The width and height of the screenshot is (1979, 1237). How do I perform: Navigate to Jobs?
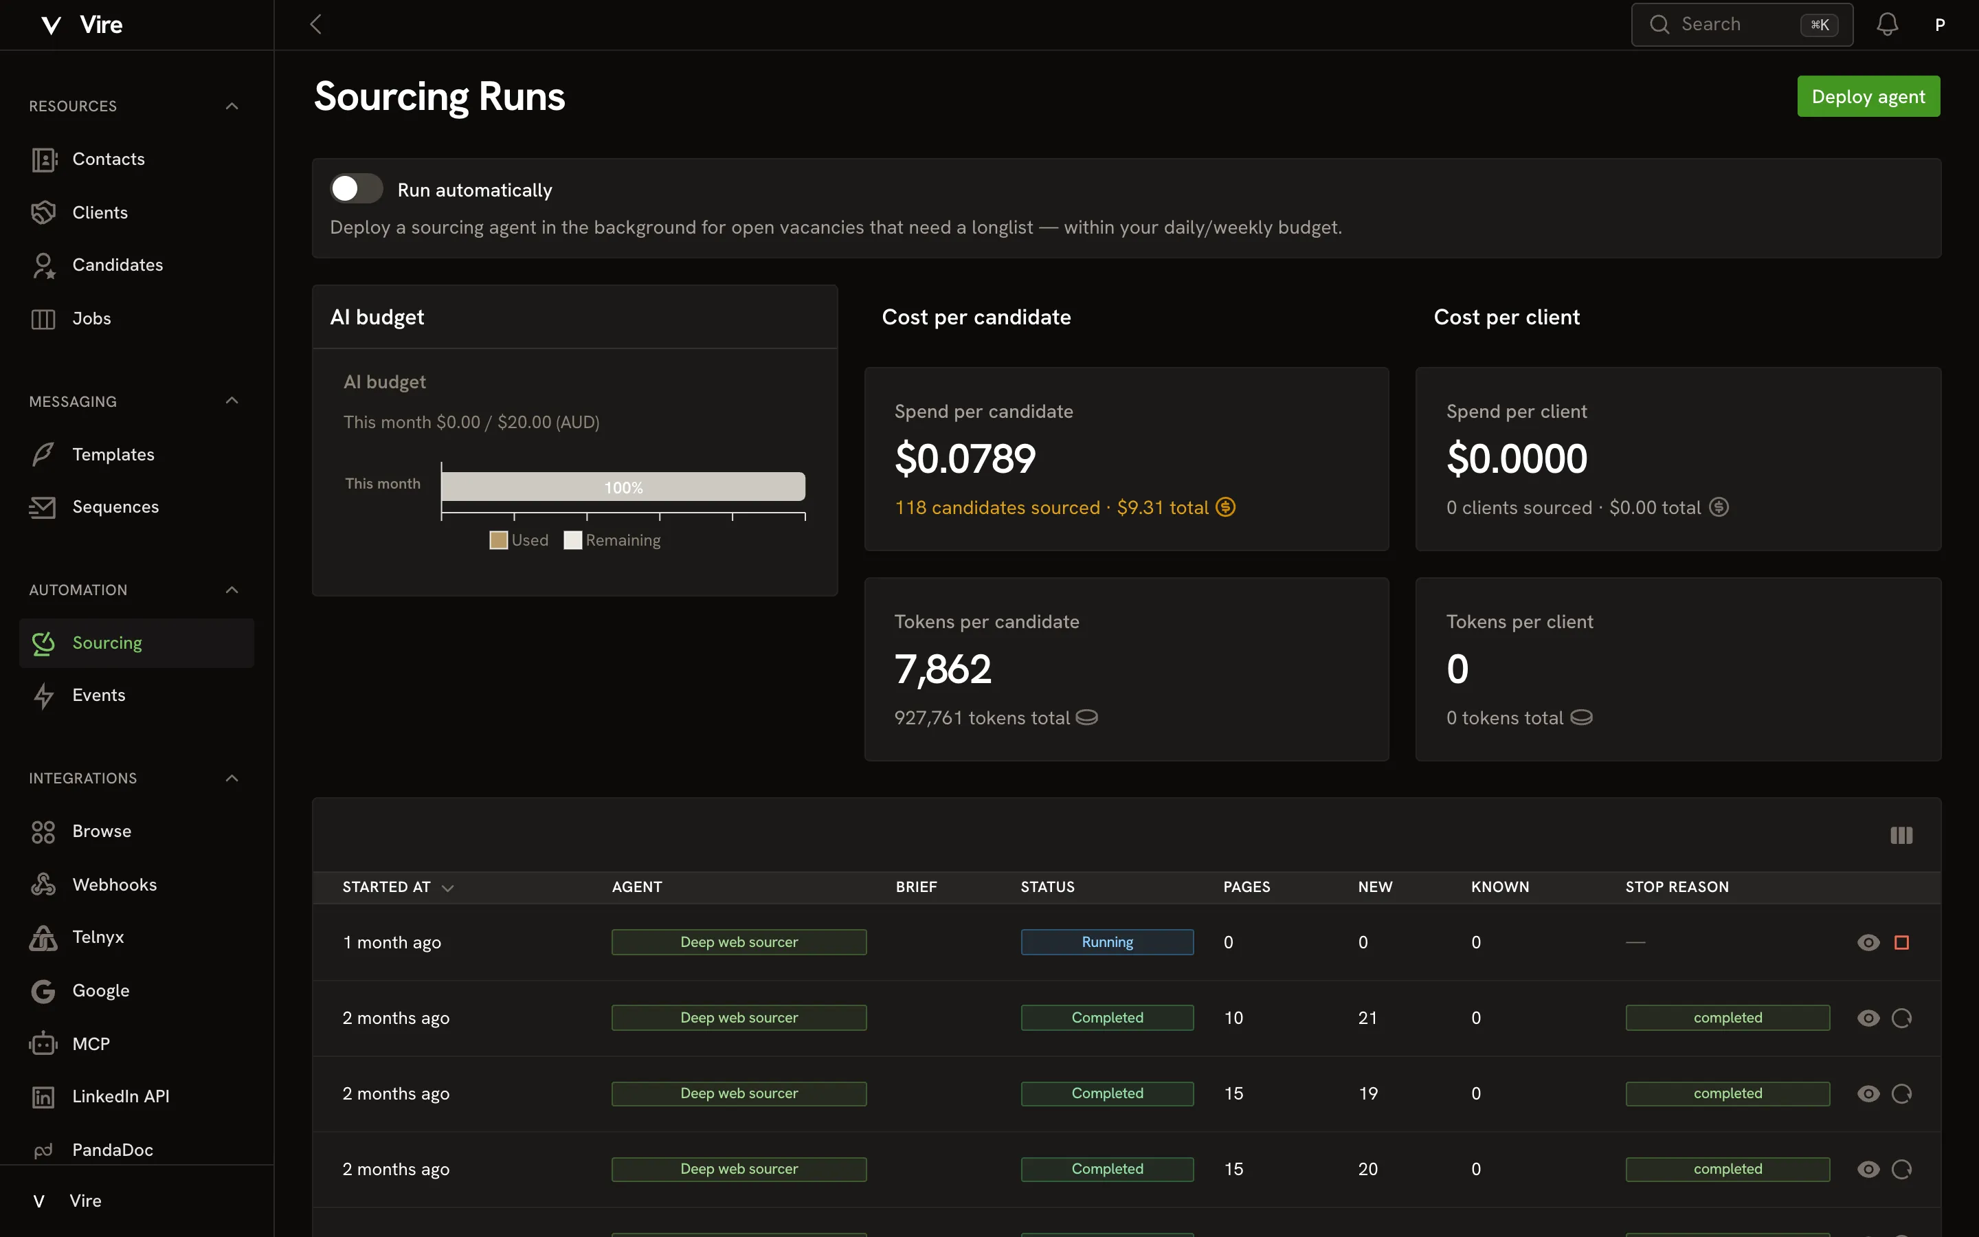coord(137,319)
